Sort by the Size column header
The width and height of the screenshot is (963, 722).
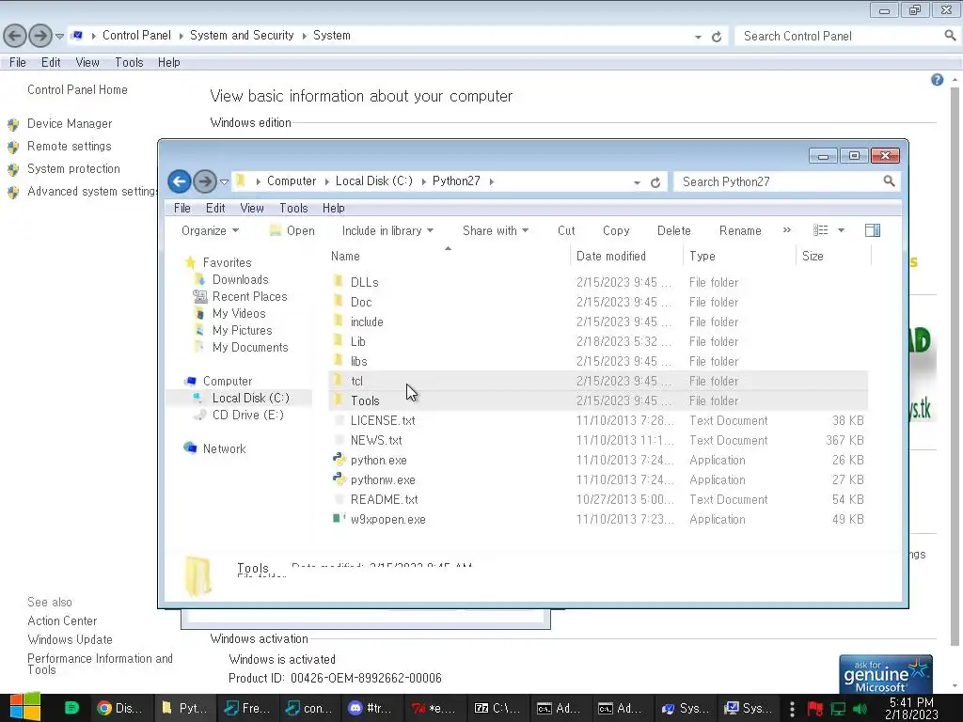[833, 256]
